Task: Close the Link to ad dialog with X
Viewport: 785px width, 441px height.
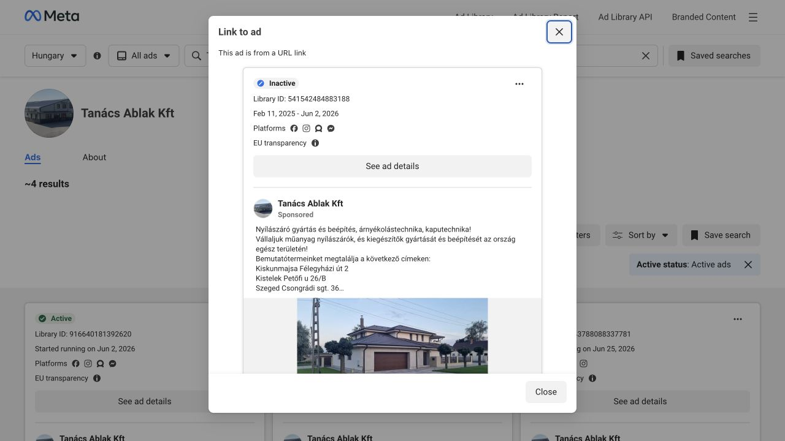Action: 559,32
